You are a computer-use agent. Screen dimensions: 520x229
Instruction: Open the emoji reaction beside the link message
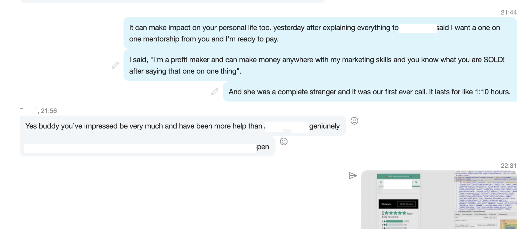coord(284,141)
